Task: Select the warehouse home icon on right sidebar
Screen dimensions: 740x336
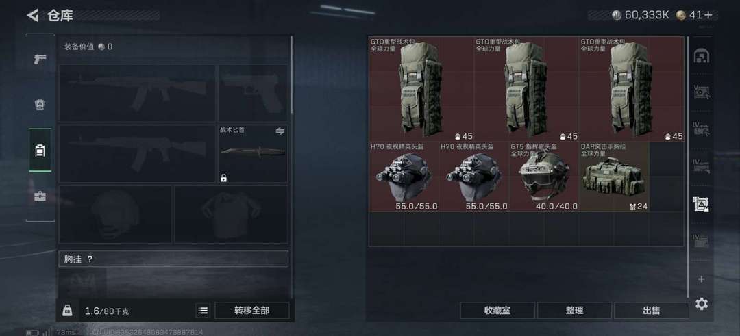Action: (x=702, y=56)
